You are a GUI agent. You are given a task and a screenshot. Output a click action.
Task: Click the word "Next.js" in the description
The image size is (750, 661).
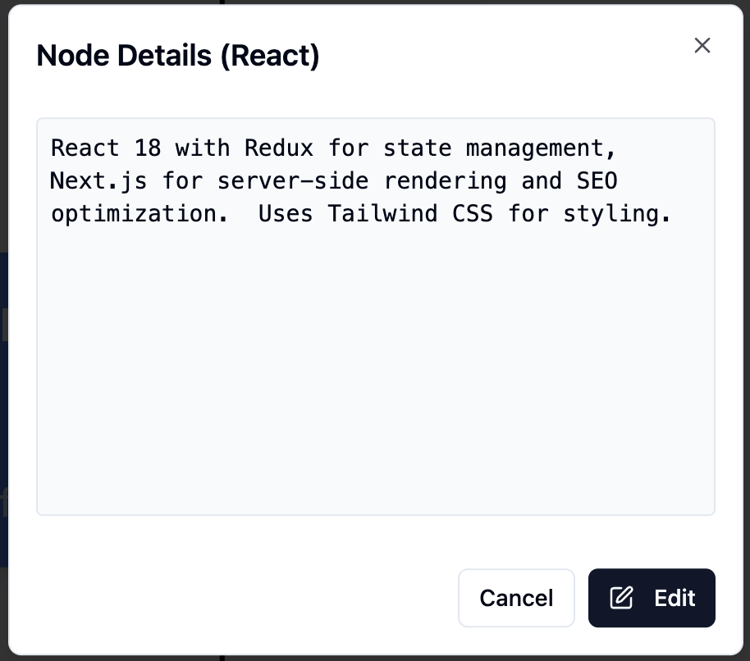point(98,180)
